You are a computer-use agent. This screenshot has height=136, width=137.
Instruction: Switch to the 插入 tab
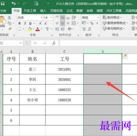click(x=43, y=11)
